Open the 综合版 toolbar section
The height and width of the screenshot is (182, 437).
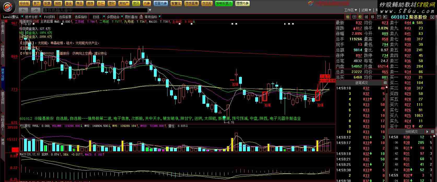tap(24, 3)
